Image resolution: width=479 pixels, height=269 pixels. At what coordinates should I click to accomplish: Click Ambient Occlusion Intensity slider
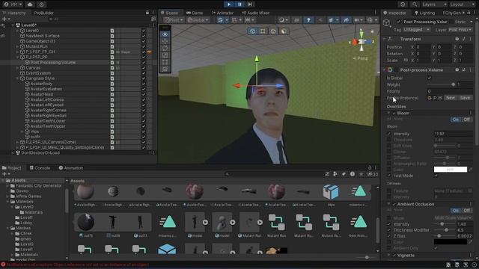pos(445,224)
